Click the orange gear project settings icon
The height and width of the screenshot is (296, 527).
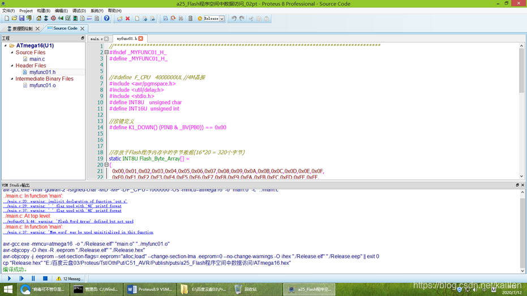point(200,19)
